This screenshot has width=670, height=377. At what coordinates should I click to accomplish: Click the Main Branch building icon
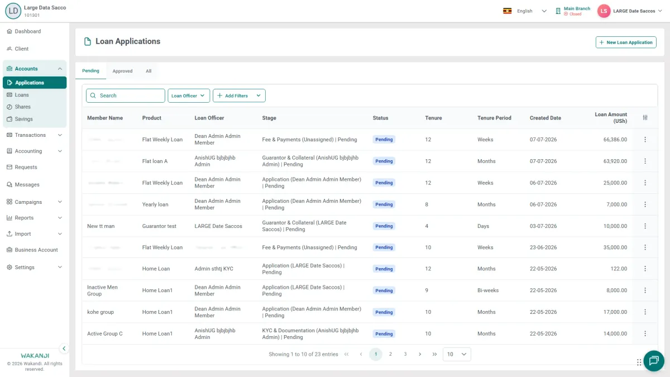pos(558,11)
